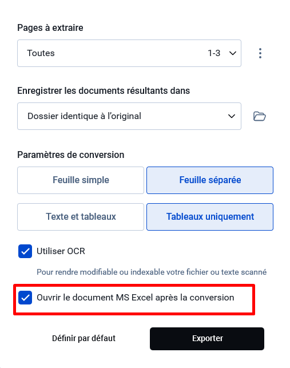This screenshot has height=368, width=290.
Task: Select the Feuille séparée option
Action: click(210, 180)
